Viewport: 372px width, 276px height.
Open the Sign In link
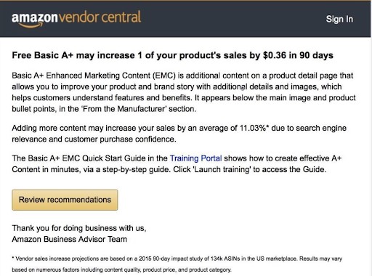[339, 19]
